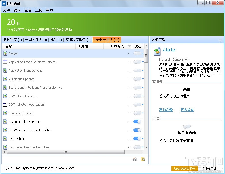Toggle the status switch in details panel
Viewport: 225px width, 174px height.
[187, 127]
